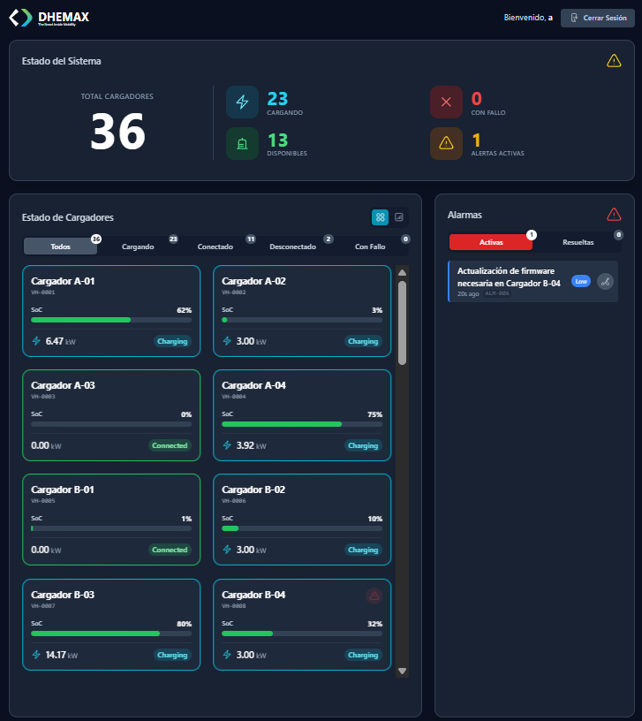Select the Cargando filter tab
This screenshot has width=642, height=721.
pos(138,247)
